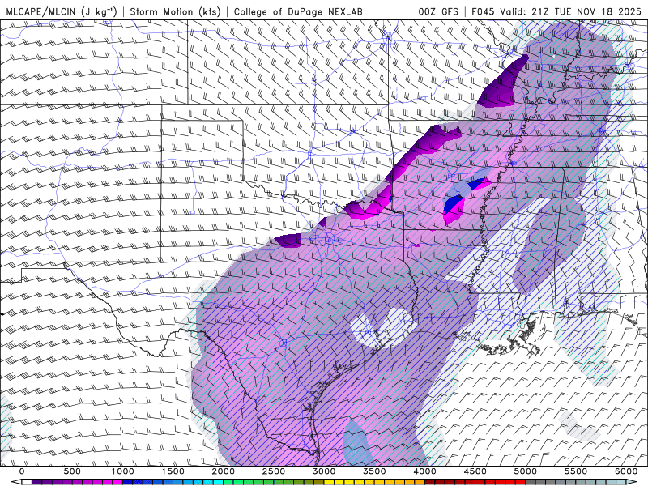
Task: Click the white swatch at the color bar start
Action: click(x=27, y=482)
